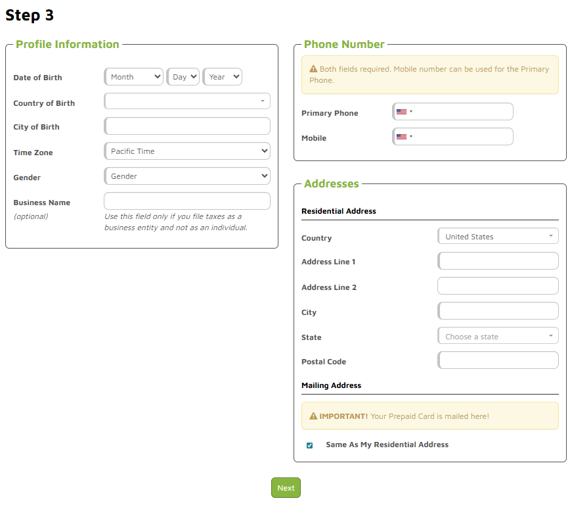This screenshot has height=507, width=570.
Task: Open the Day dropdown
Action: click(183, 77)
